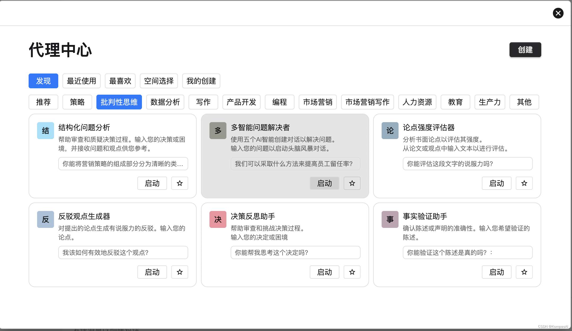Switch to the 数据分析 category tab

coord(165,102)
